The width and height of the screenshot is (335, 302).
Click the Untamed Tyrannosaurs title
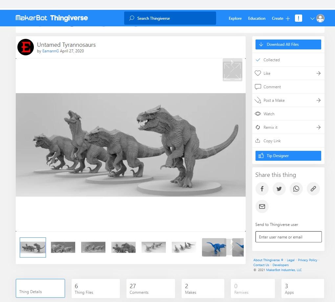tap(66, 44)
